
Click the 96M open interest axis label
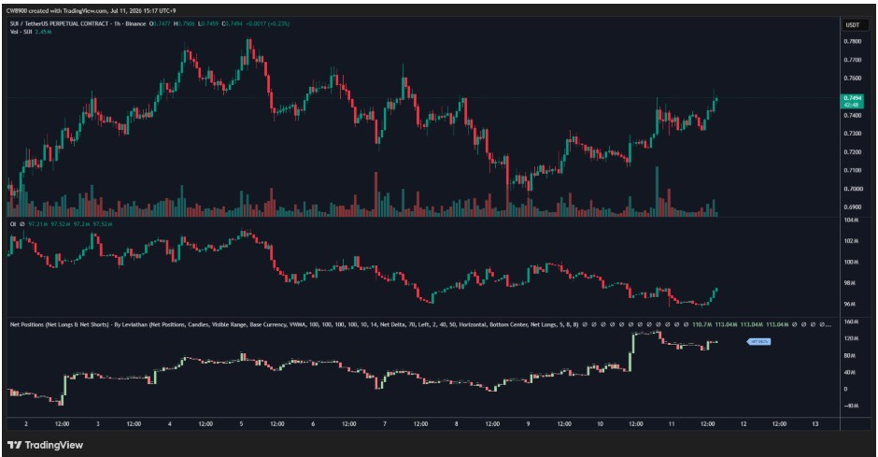[850, 304]
